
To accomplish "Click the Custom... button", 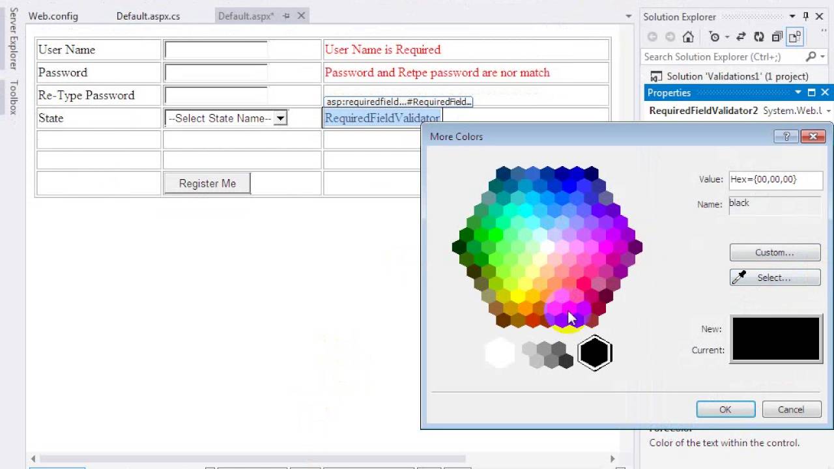I will pyautogui.click(x=775, y=252).
